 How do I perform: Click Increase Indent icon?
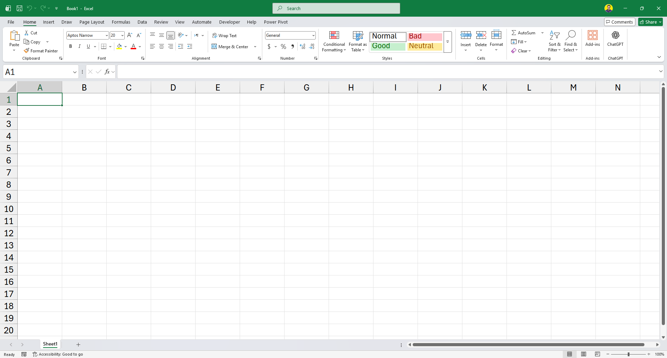coord(190,46)
